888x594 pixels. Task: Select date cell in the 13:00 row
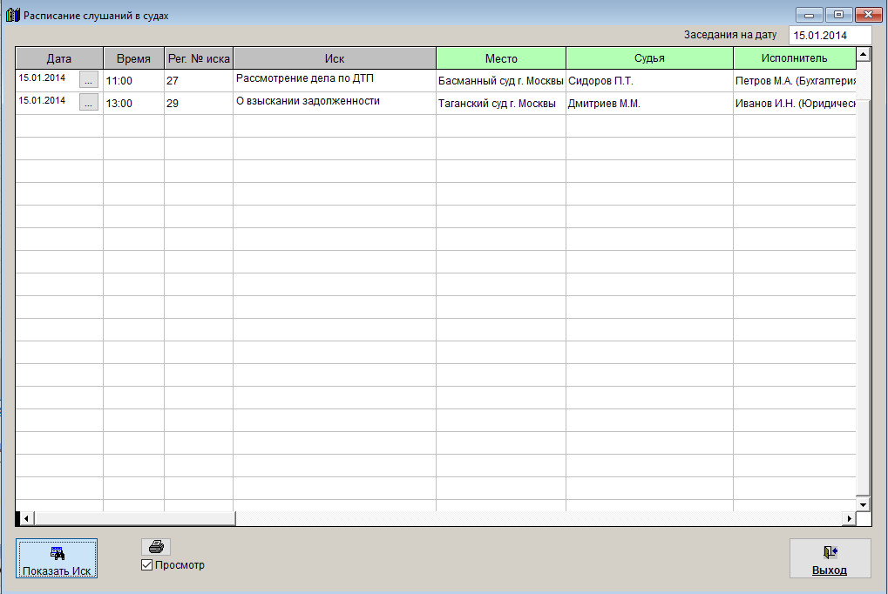point(48,103)
